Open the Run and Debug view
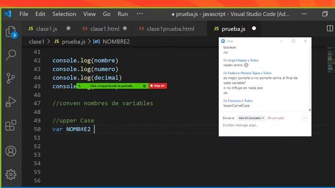The image size is (335, 188). (x=10, y=102)
